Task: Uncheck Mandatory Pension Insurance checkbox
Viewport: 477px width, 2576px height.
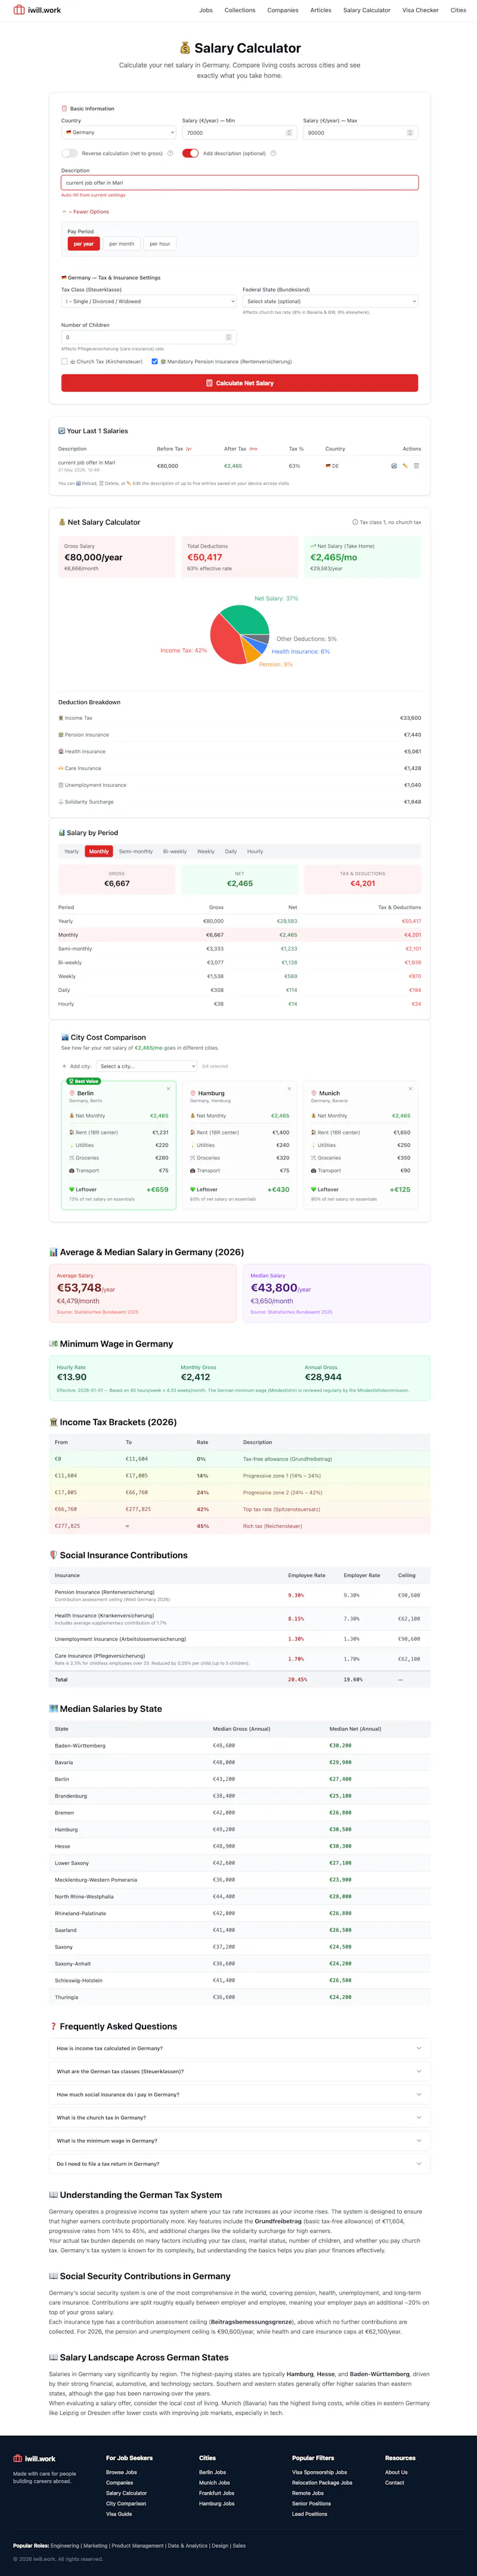Action: tap(154, 362)
